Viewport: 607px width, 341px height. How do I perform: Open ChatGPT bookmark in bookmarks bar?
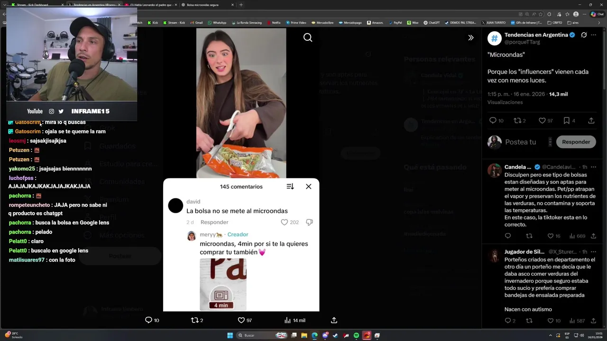[432, 22]
